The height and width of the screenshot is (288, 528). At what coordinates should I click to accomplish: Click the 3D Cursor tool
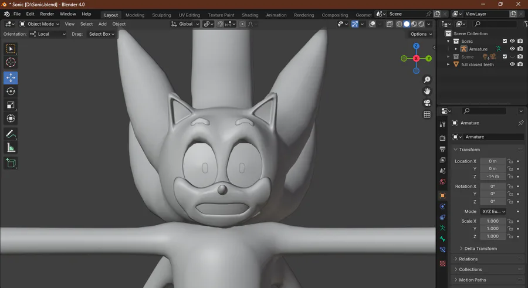click(11, 62)
